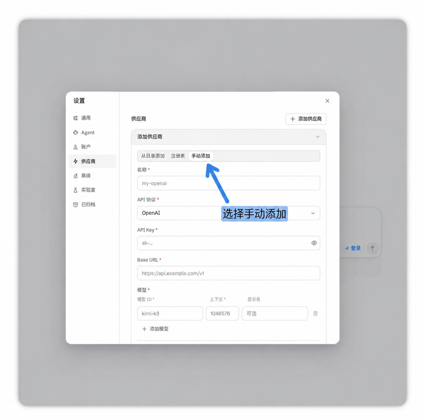Focus the 名称 input field
The width and height of the screenshot is (425, 420).
click(x=229, y=183)
